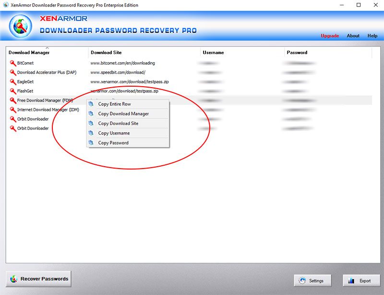Click the copy icon beside Copy Download Manager

[91, 113]
